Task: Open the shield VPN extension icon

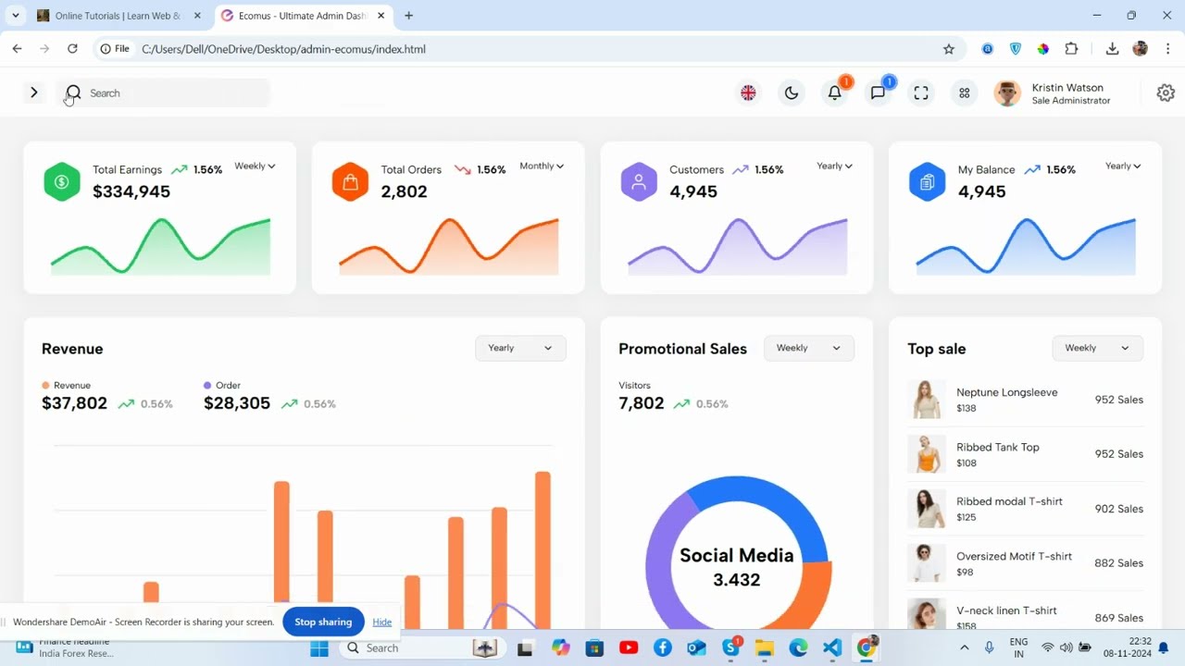Action: [1016, 49]
